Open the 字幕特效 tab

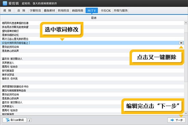(x=35, y=11)
